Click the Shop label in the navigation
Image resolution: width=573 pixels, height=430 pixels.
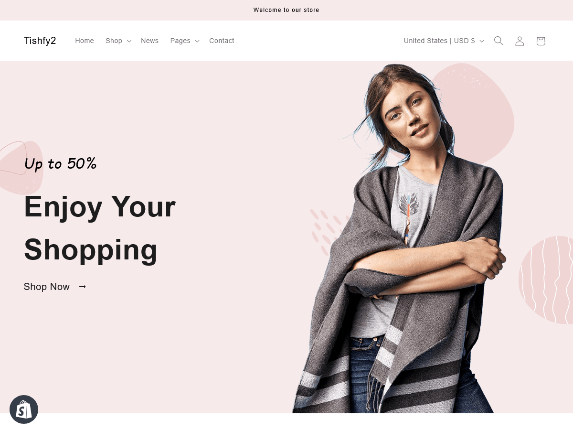tap(114, 41)
